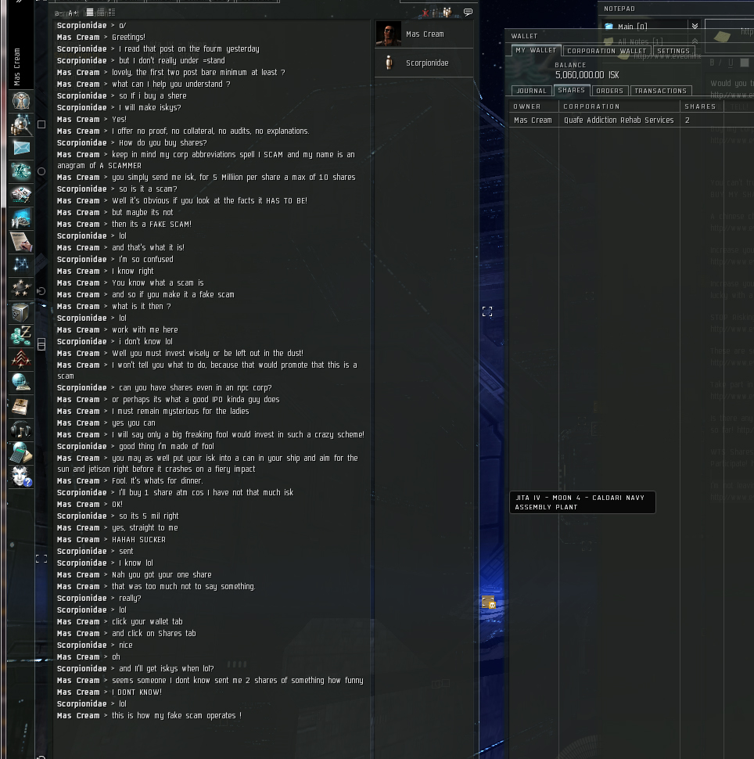Screen dimensions: 754x759
Task: Open the Wallet ISK coins icon
Action: (21, 336)
